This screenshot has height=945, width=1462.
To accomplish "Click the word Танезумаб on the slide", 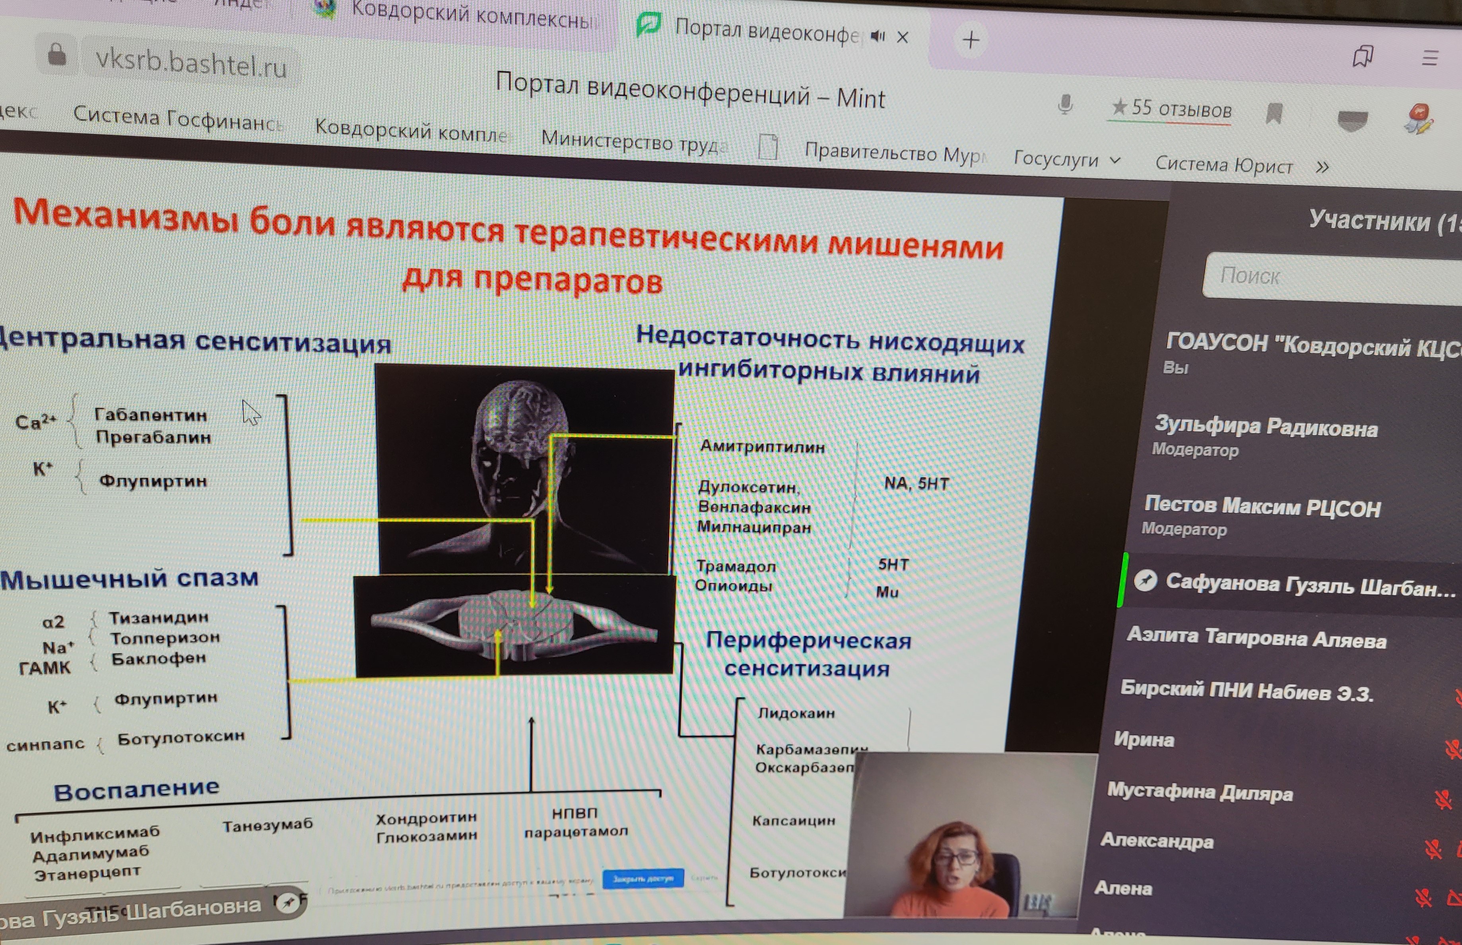I will pyautogui.click(x=268, y=825).
